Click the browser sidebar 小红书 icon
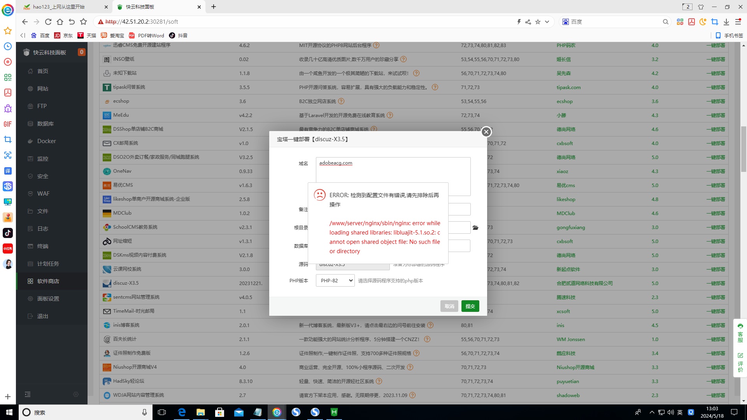Screen dimensions: 747x420 (8, 248)
